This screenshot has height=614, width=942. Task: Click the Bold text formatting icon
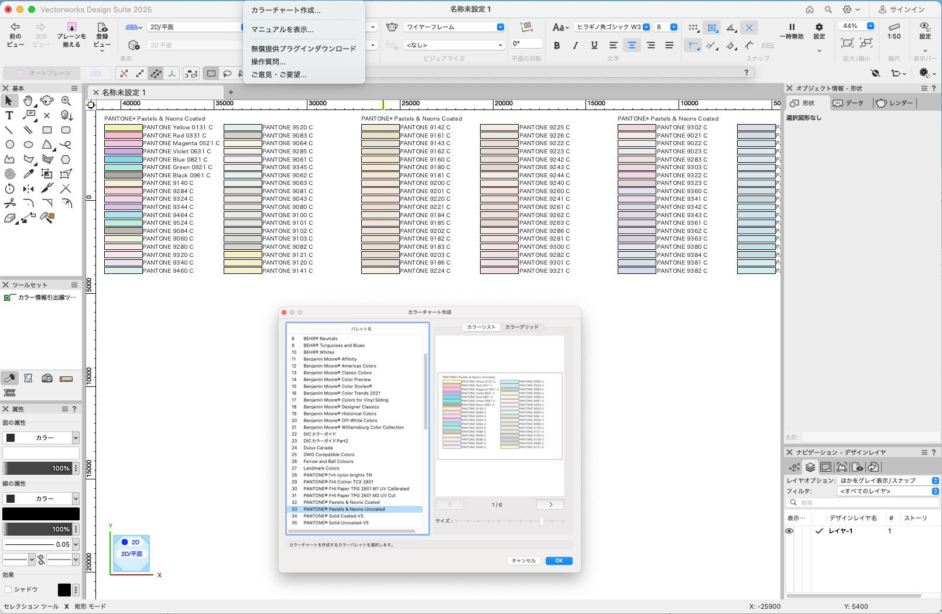(557, 45)
